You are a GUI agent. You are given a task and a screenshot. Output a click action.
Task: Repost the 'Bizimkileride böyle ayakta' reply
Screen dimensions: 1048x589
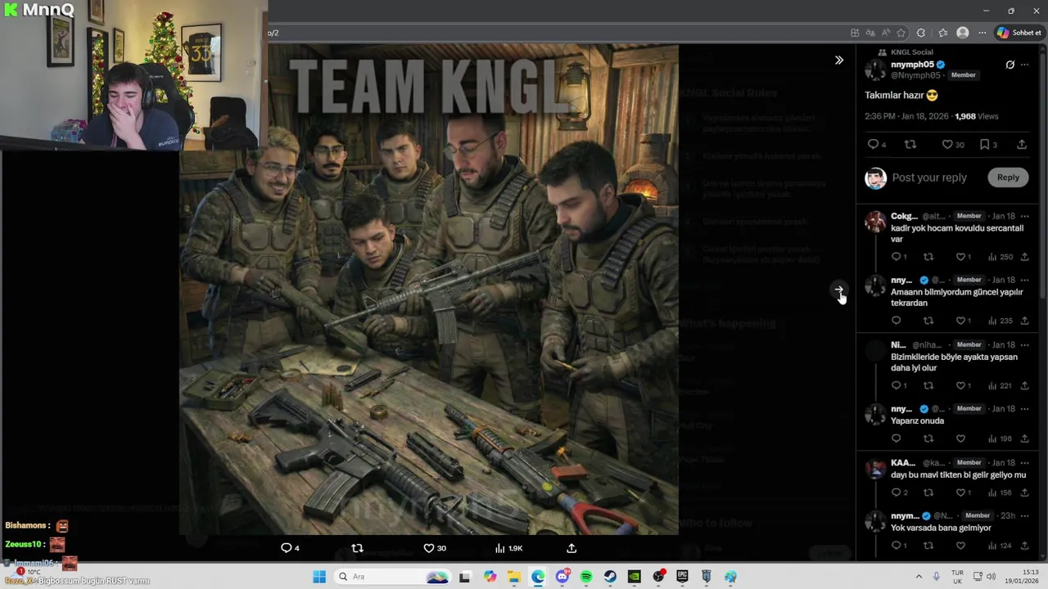928,385
